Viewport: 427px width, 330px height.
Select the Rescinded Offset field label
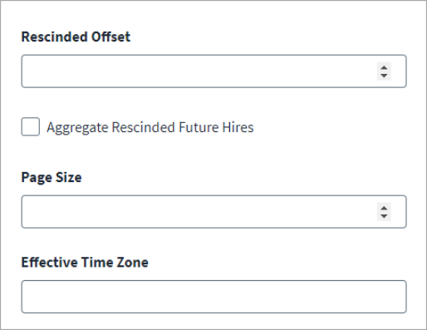click(x=76, y=37)
